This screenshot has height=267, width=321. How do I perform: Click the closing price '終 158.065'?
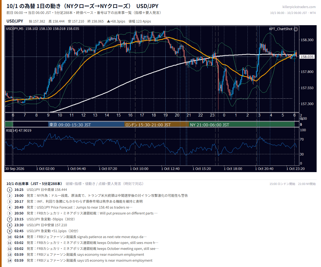click(x=96, y=21)
